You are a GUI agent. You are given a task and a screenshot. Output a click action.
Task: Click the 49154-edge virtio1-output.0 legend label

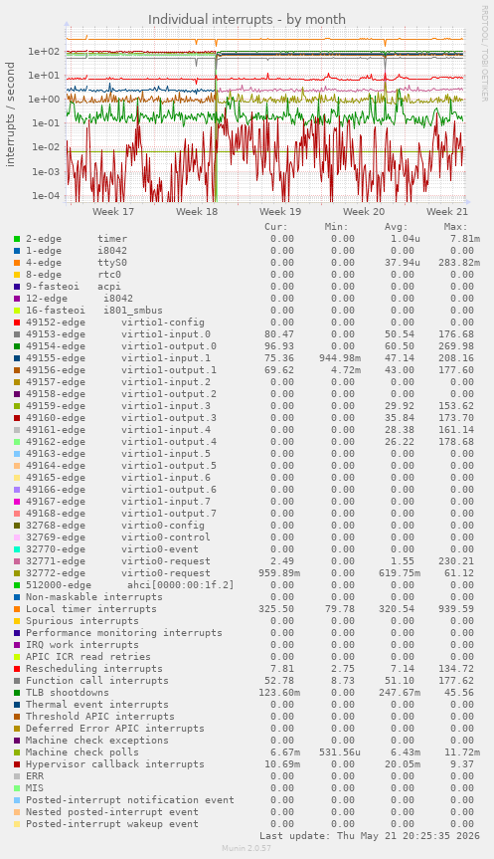pyautogui.click(x=121, y=346)
